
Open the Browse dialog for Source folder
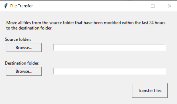pyautogui.click(x=24, y=47)
